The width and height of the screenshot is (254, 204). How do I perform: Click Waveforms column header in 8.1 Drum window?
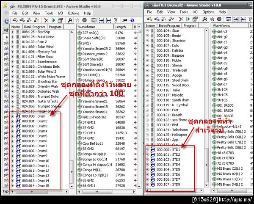229,25
